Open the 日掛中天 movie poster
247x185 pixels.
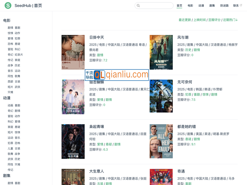tap(73, 52)
